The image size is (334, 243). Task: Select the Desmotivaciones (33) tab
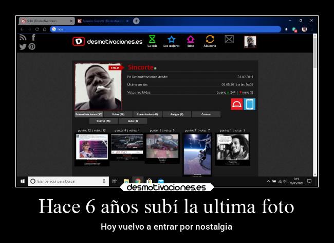pos(89,114)
